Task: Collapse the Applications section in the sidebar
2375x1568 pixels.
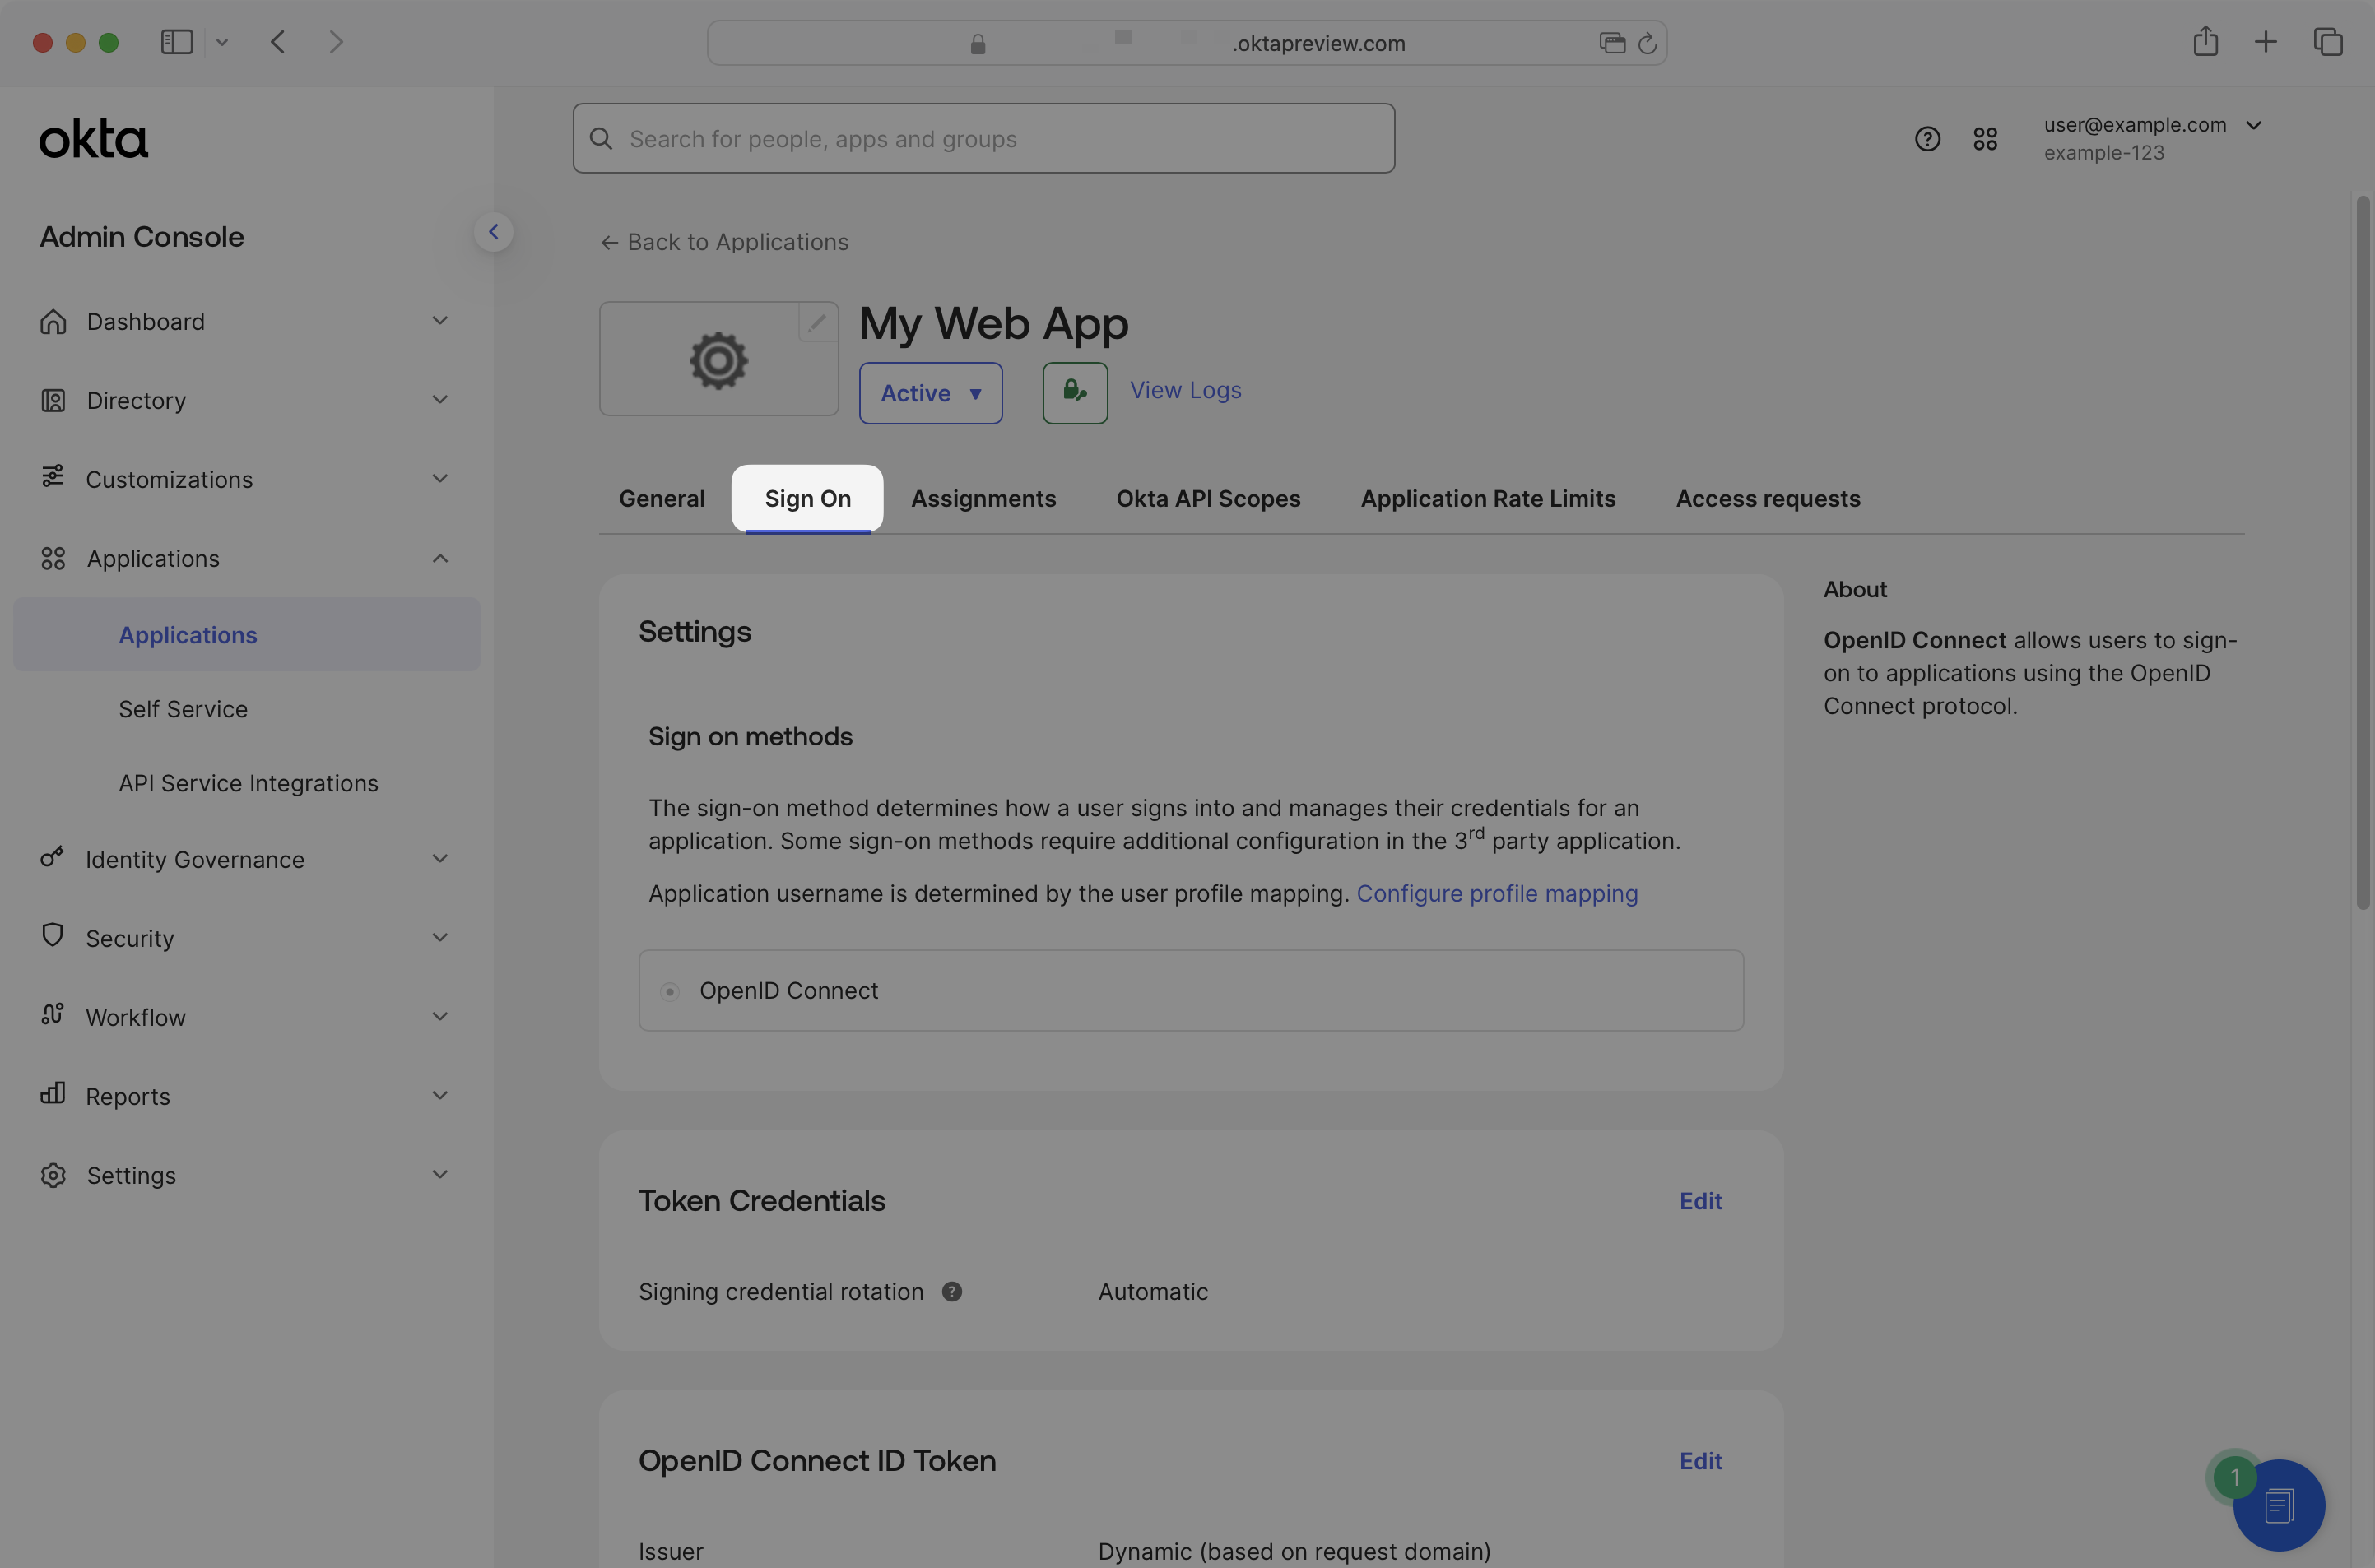Action: pos(440,558)
